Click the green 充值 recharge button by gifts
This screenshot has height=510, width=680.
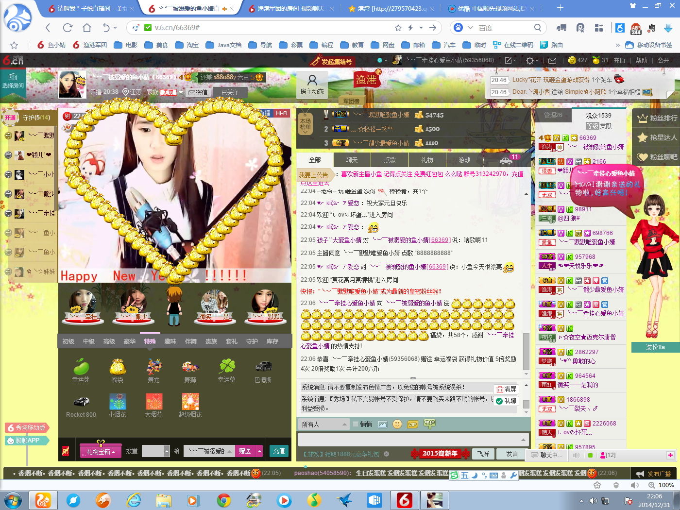279,451
